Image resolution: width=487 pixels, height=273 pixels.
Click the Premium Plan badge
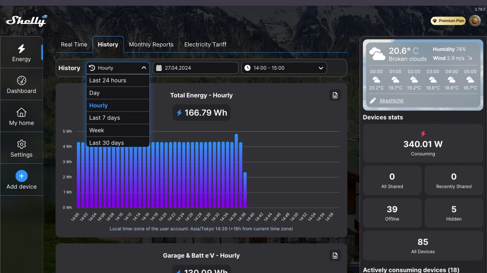coord(448,21)
